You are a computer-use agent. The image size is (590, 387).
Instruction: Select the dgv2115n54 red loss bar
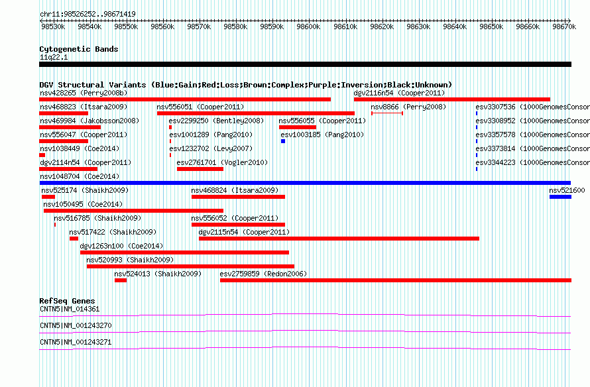pos(339,239)
